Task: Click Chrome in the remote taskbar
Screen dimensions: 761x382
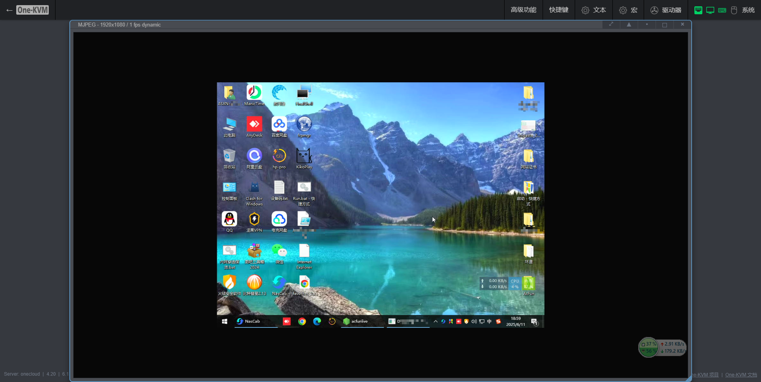Action: tap(302, 321)
